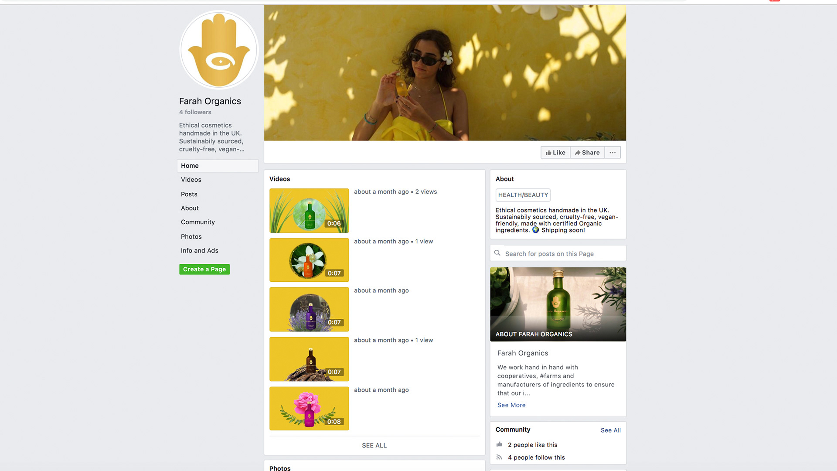Play the pink rose 0:08 video thumbnail
This screenshot has height=471, width=837.
(x=309, y=409)
